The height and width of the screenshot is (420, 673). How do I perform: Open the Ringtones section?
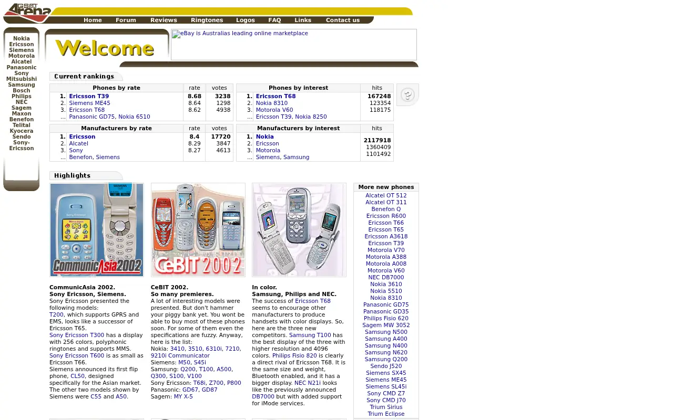(x=207, y=20)
